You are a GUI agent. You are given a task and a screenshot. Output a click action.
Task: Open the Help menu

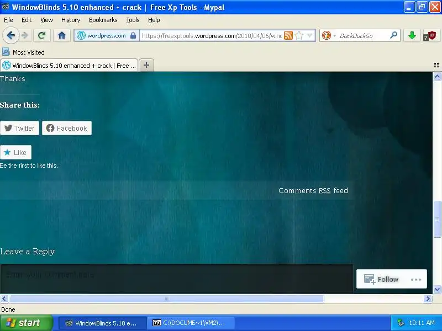pyautogui.click(x=154, y=20)
